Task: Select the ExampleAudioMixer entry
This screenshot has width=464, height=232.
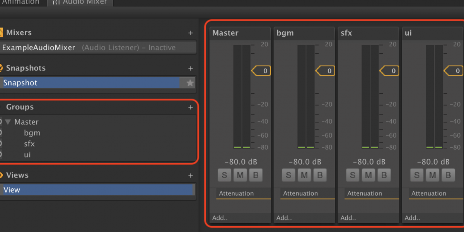Action: [39, 48]
